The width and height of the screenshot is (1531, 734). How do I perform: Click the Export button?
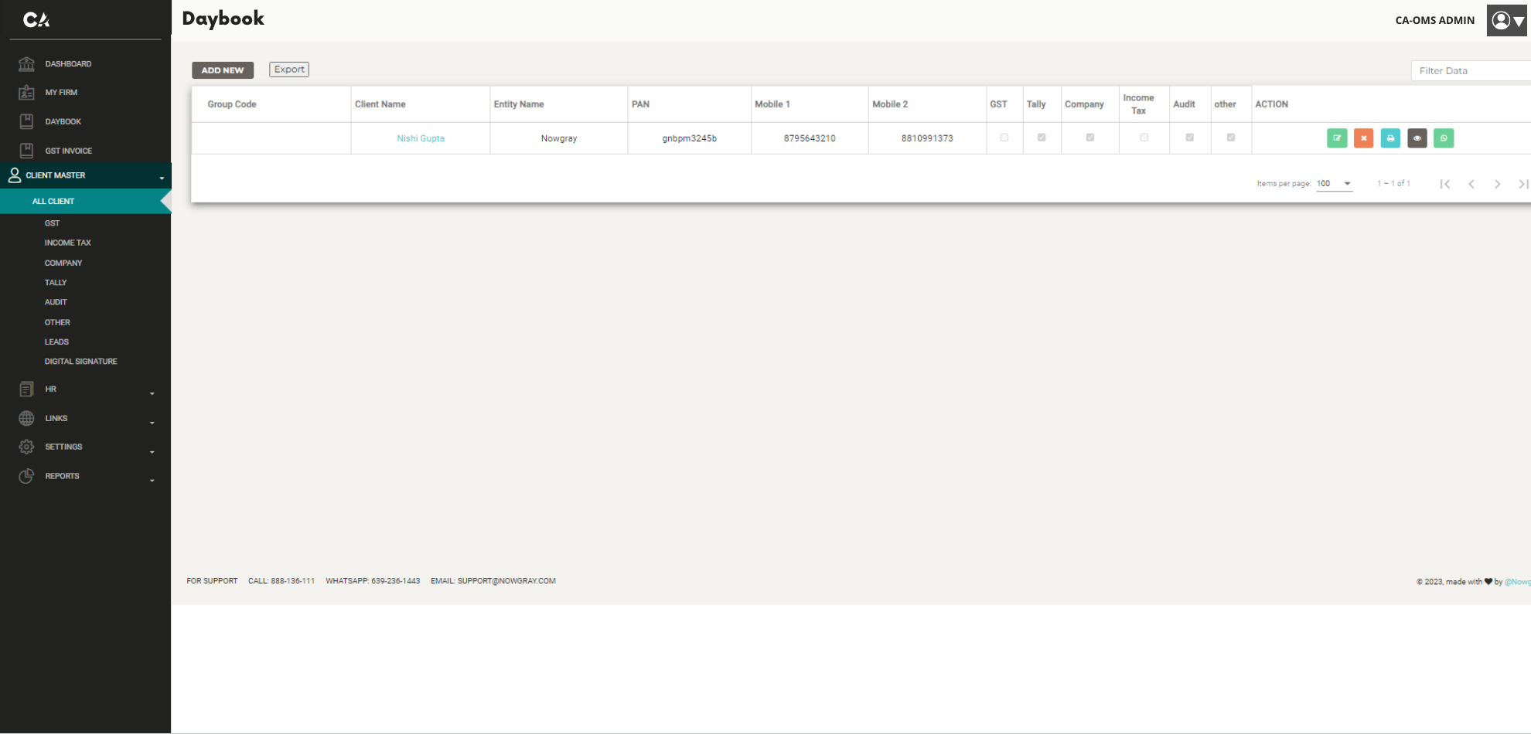coord(289,70)
